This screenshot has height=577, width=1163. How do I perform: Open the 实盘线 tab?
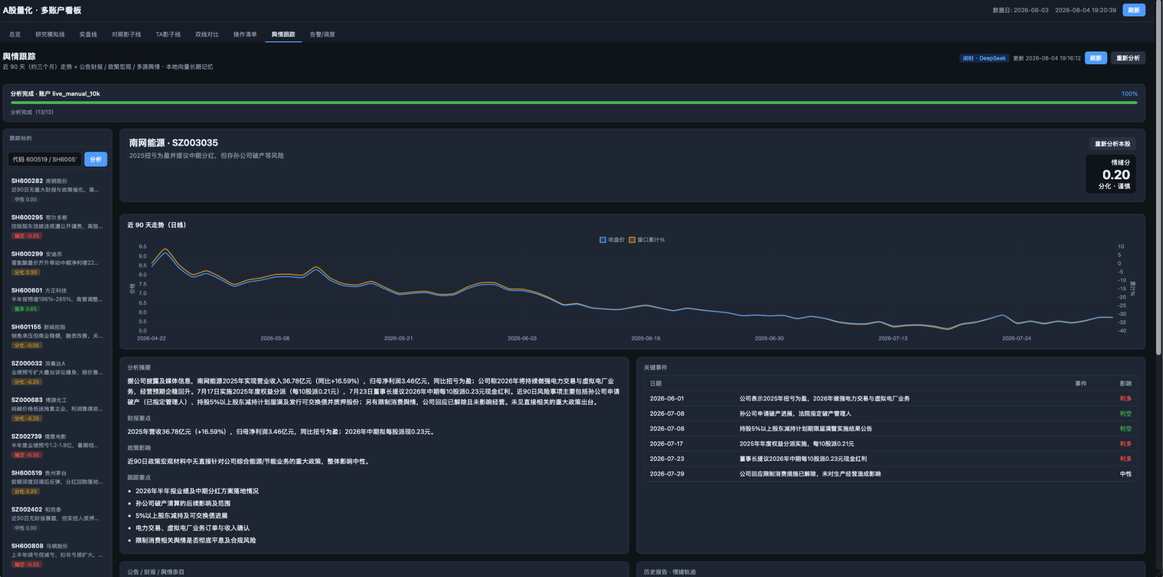[88, 34]
